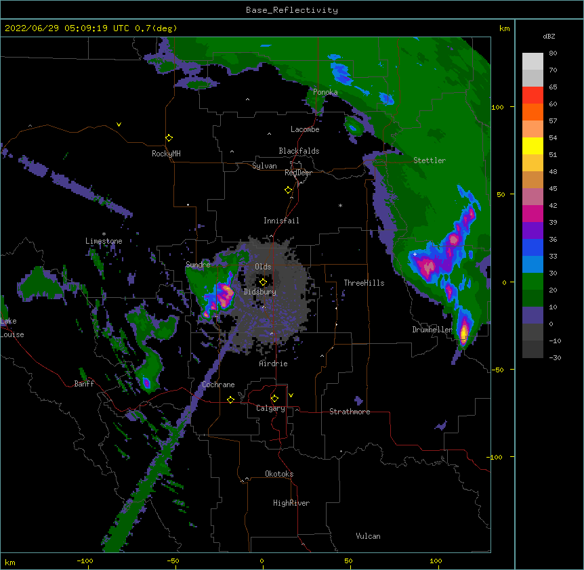584x570 pixels.
Task: Click the Ponoka city label
Action: tap(325, 92)
